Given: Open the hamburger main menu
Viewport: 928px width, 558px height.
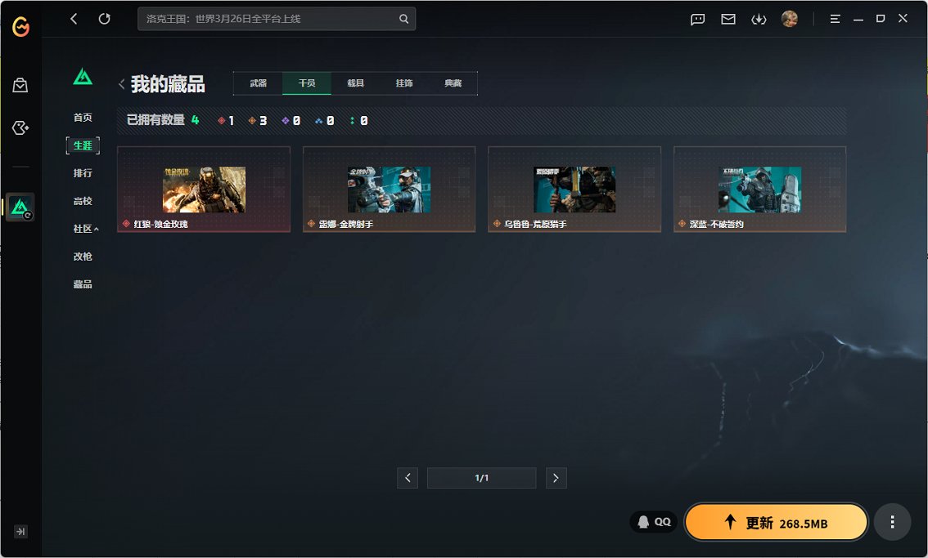Looking at the screenshot, I should point(835,19).
